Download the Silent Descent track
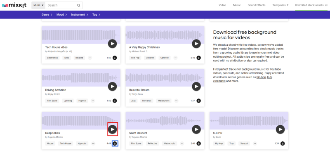The height and width of the screenshot is (152, 330). click(199, 143)
